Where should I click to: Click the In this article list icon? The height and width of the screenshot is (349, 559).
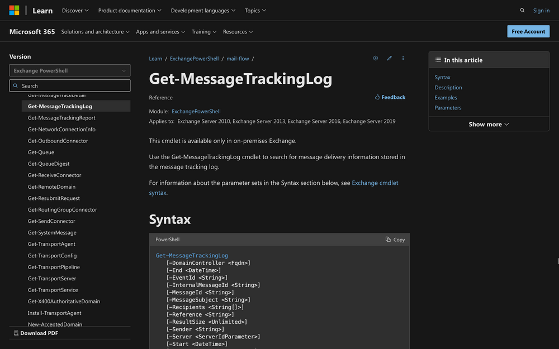438,60
